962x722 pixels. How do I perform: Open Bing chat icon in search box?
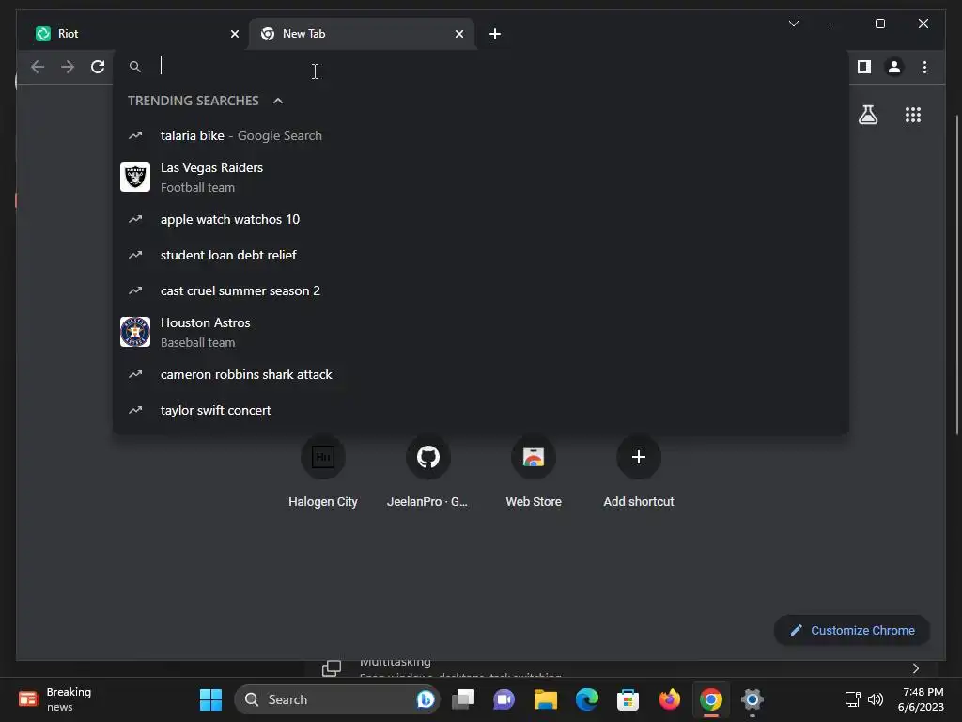pos(426,699)
